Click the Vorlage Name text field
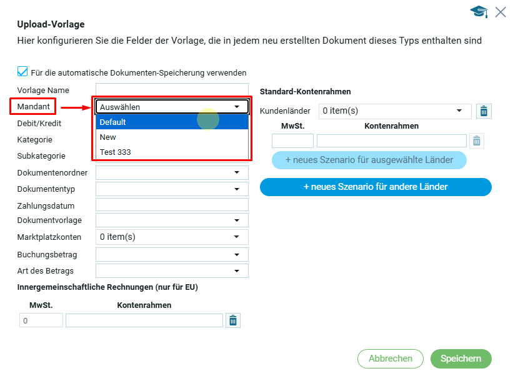The width and height of the screenshot is (513, 381). pos(172,90)
